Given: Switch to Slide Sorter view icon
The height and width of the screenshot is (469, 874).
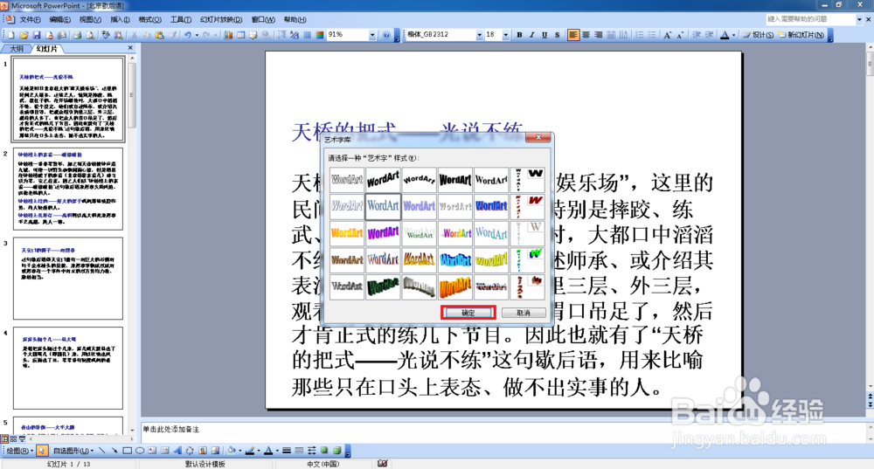Looking at the screenshot, I should coord(13,439).
